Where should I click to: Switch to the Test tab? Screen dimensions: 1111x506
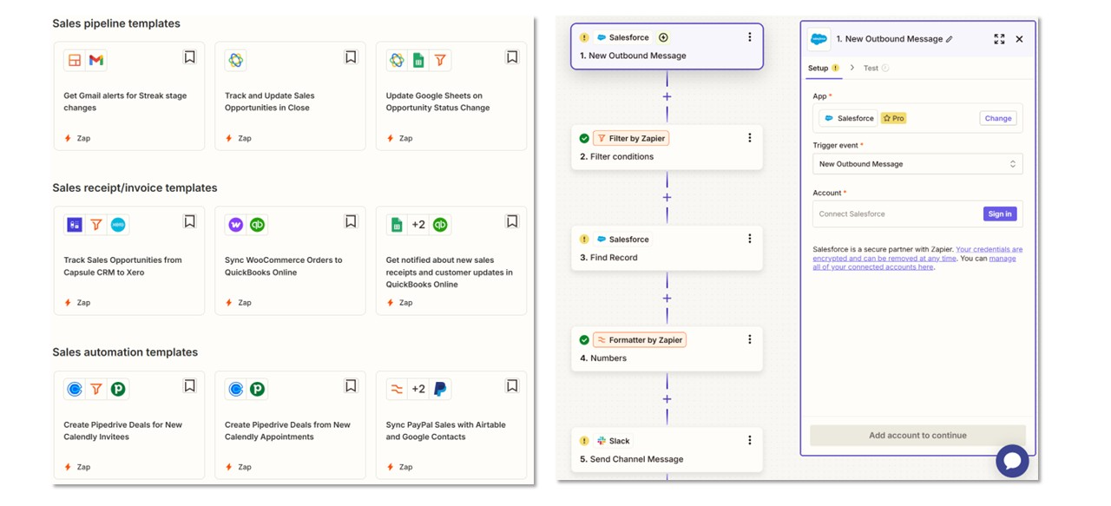[875, 68]
